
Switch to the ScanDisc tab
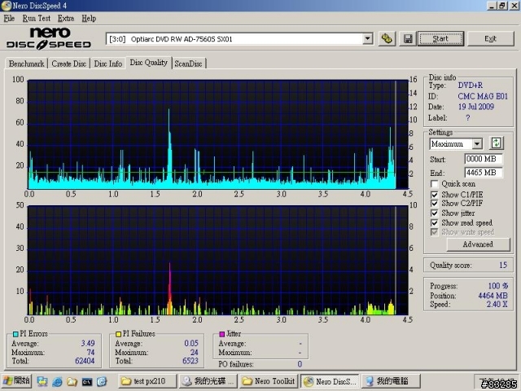click(188, 64)
